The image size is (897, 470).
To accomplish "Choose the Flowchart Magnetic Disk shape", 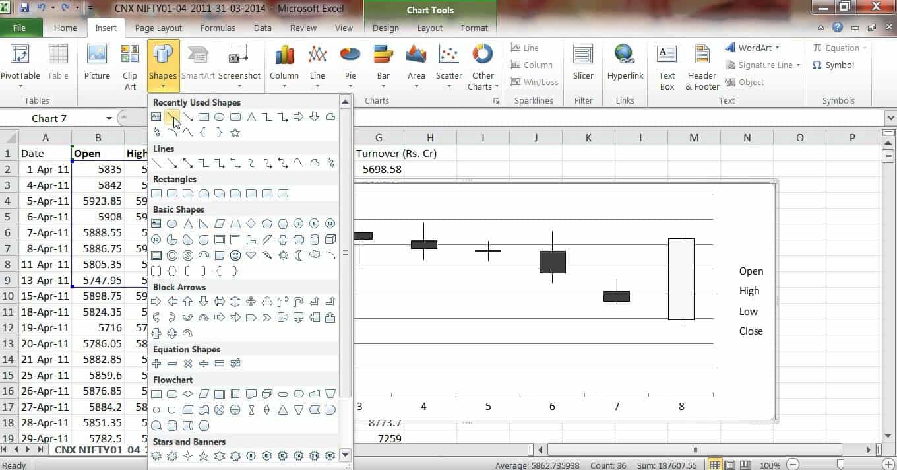I will [172, 426].
